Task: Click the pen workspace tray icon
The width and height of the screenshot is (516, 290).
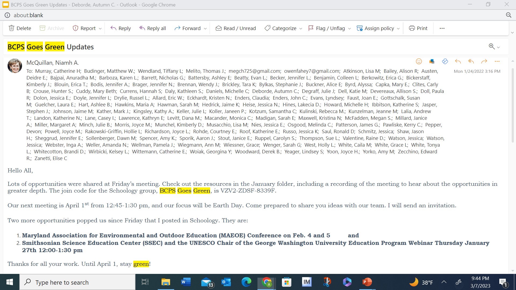Action: coord(458,282)
